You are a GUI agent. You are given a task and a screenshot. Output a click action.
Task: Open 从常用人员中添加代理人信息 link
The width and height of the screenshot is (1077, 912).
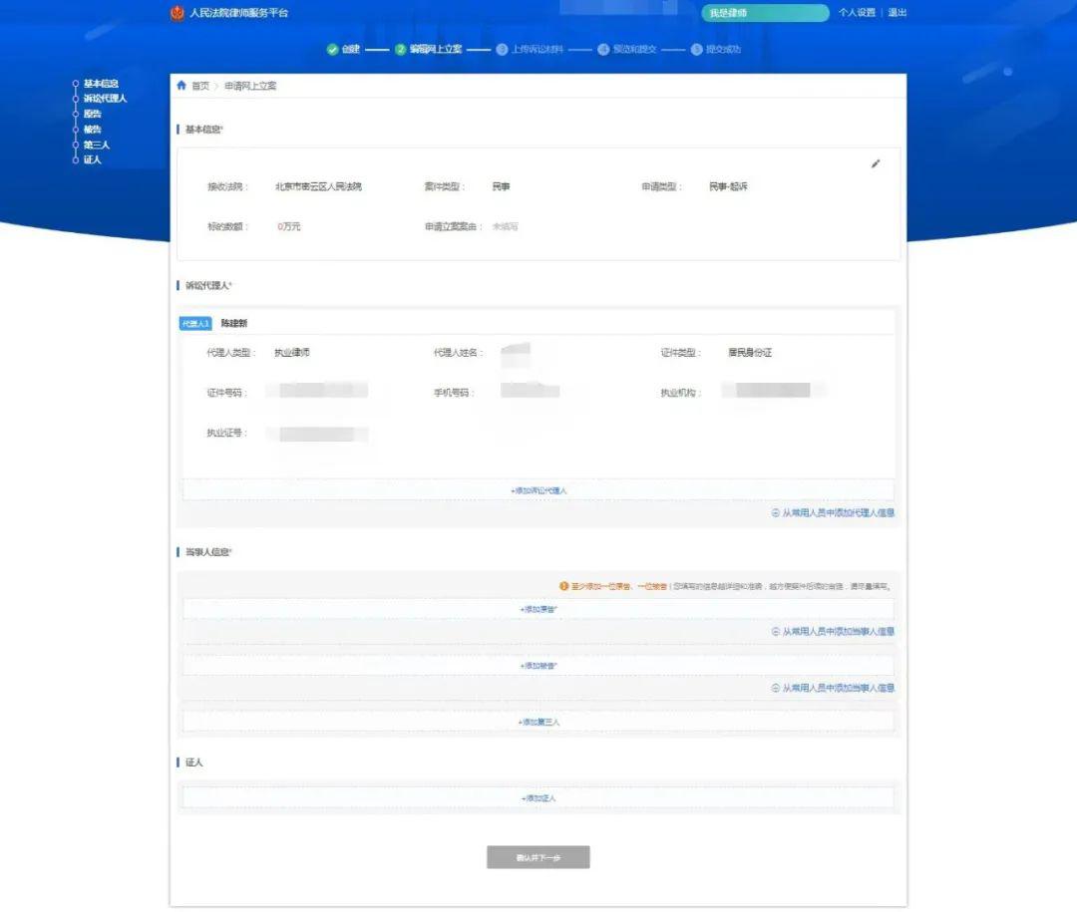pos(833,513)
